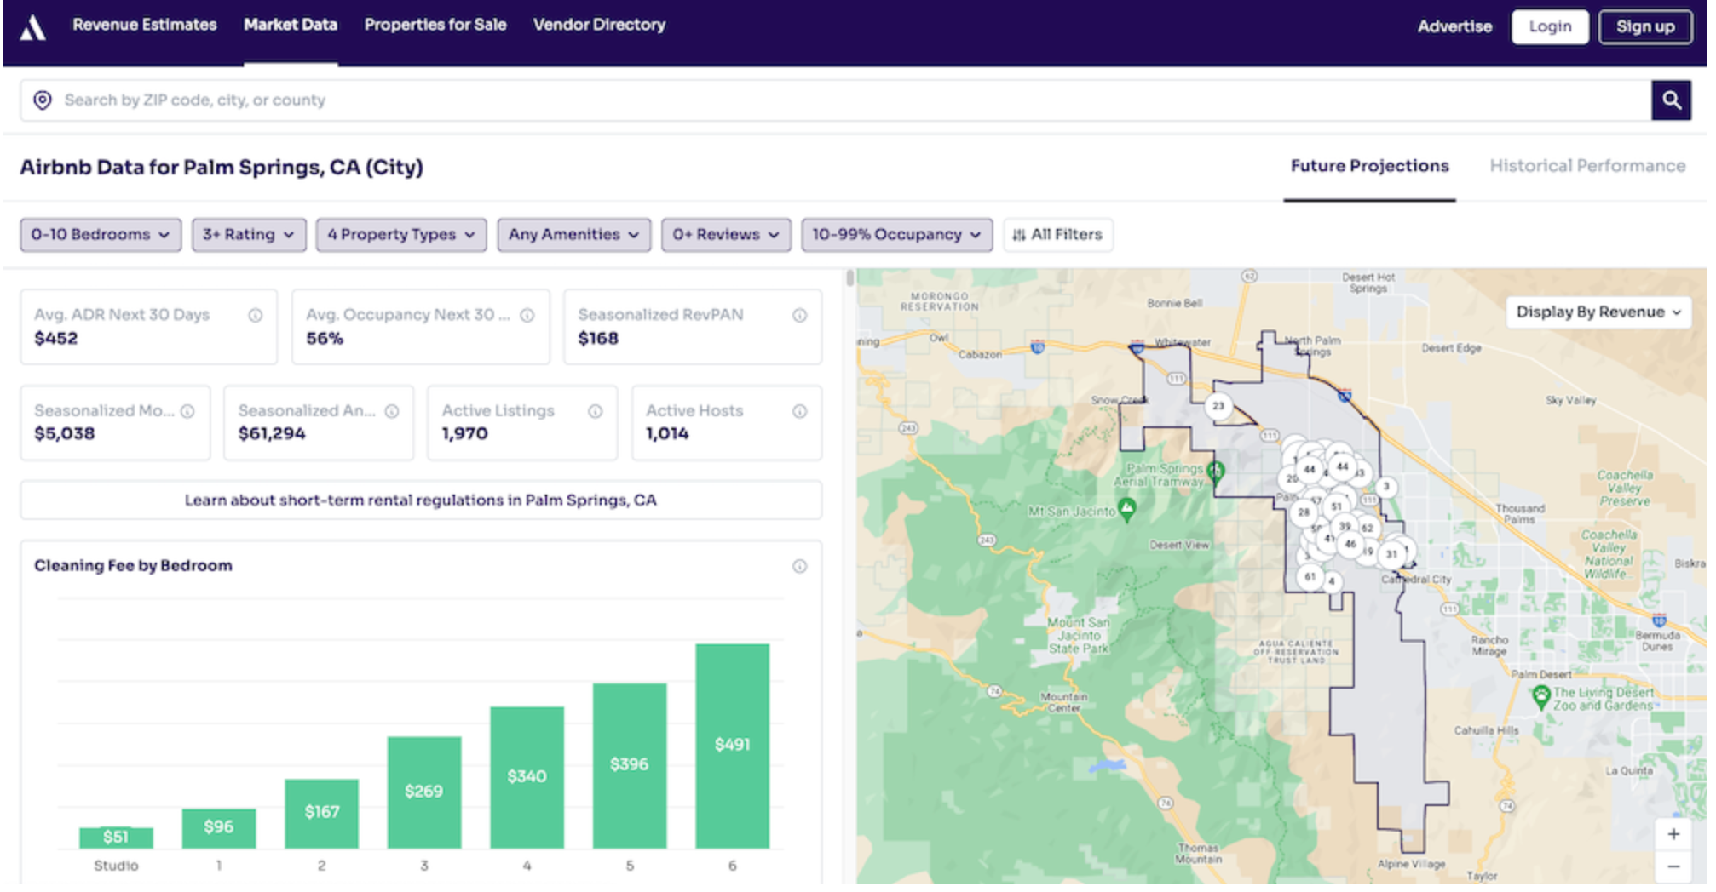Image resolution: width=1716 pixels, height=892 pixels.
Task: Click the Cathedral City map label
Action: pyautogui.click(x=1416, y=580)
